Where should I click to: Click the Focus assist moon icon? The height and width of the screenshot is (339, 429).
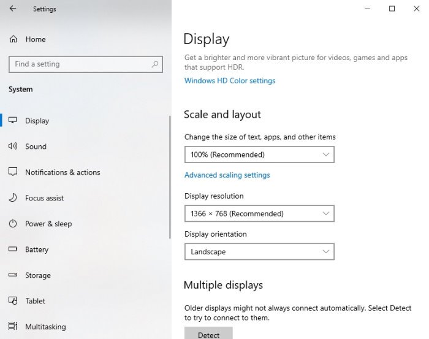[13, 197]
